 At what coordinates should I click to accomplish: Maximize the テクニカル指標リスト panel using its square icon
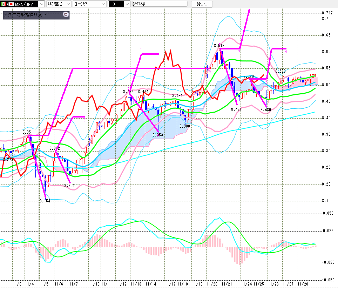[x=65, y=15]
